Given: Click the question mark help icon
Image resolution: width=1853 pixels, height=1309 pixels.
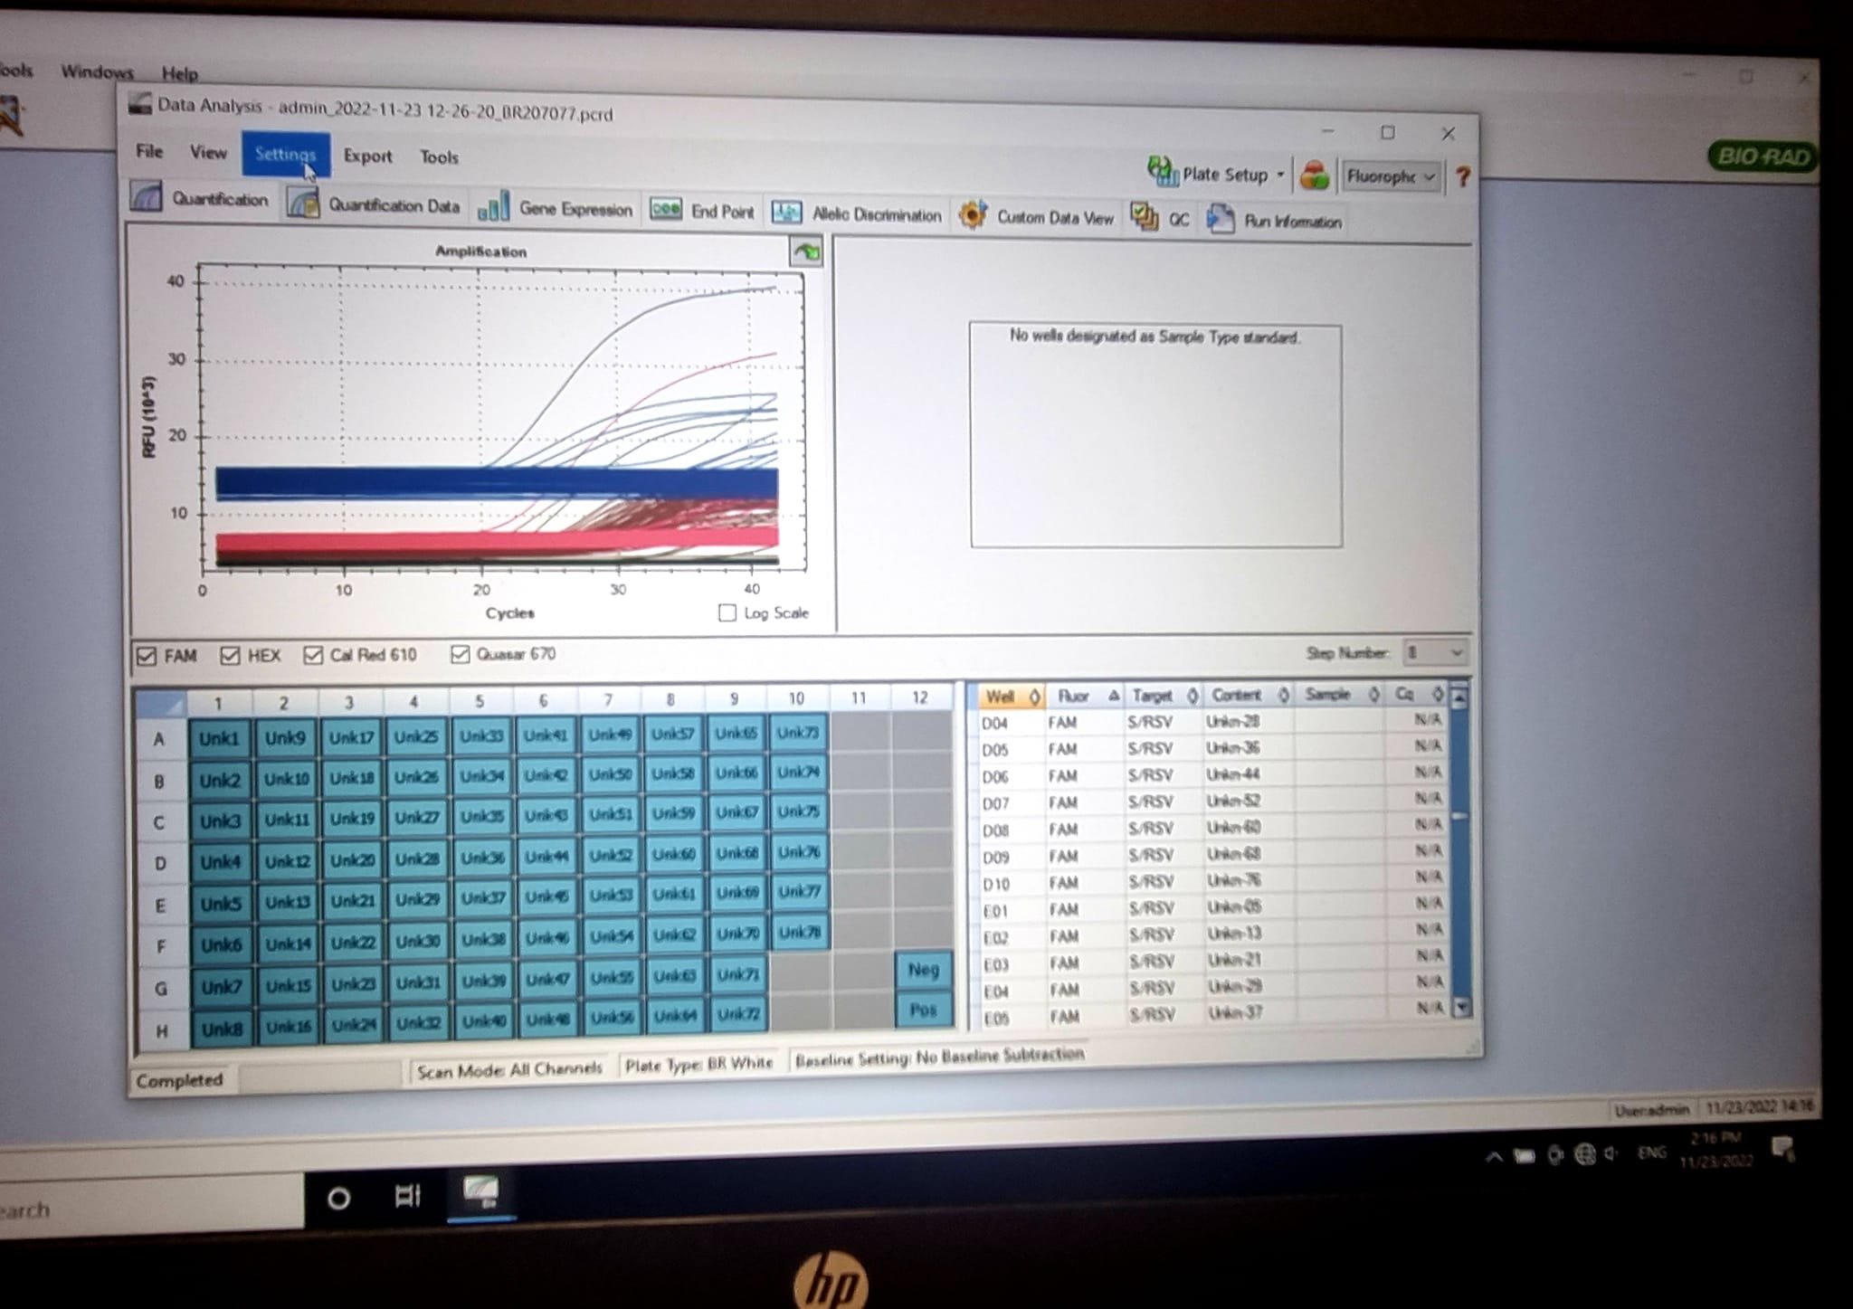Looking at the screenshot, I should tap(1462, 176).
